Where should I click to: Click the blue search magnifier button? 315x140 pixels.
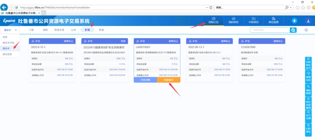(293, 30)
